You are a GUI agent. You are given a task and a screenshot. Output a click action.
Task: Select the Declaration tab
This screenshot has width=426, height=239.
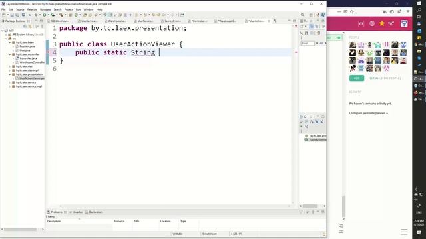point(93,212)
